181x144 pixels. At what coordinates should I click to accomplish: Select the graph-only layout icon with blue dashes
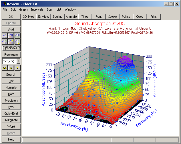5,36
